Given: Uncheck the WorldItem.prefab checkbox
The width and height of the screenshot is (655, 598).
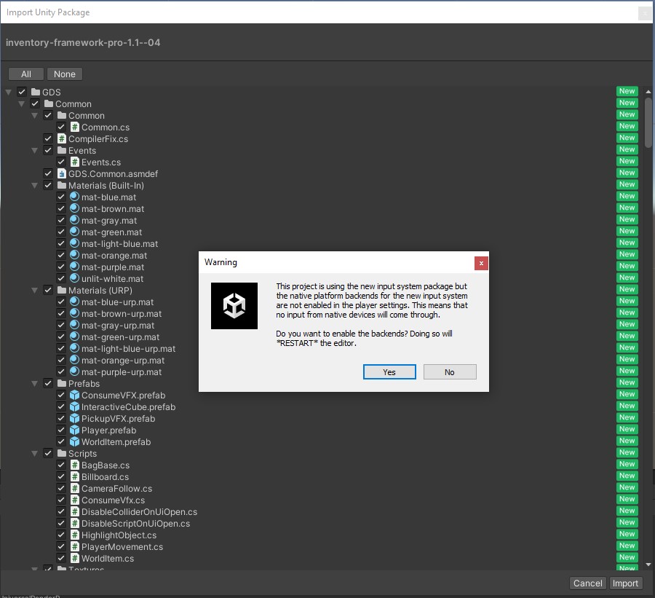Looking at the screenshot, I should 61,442.
